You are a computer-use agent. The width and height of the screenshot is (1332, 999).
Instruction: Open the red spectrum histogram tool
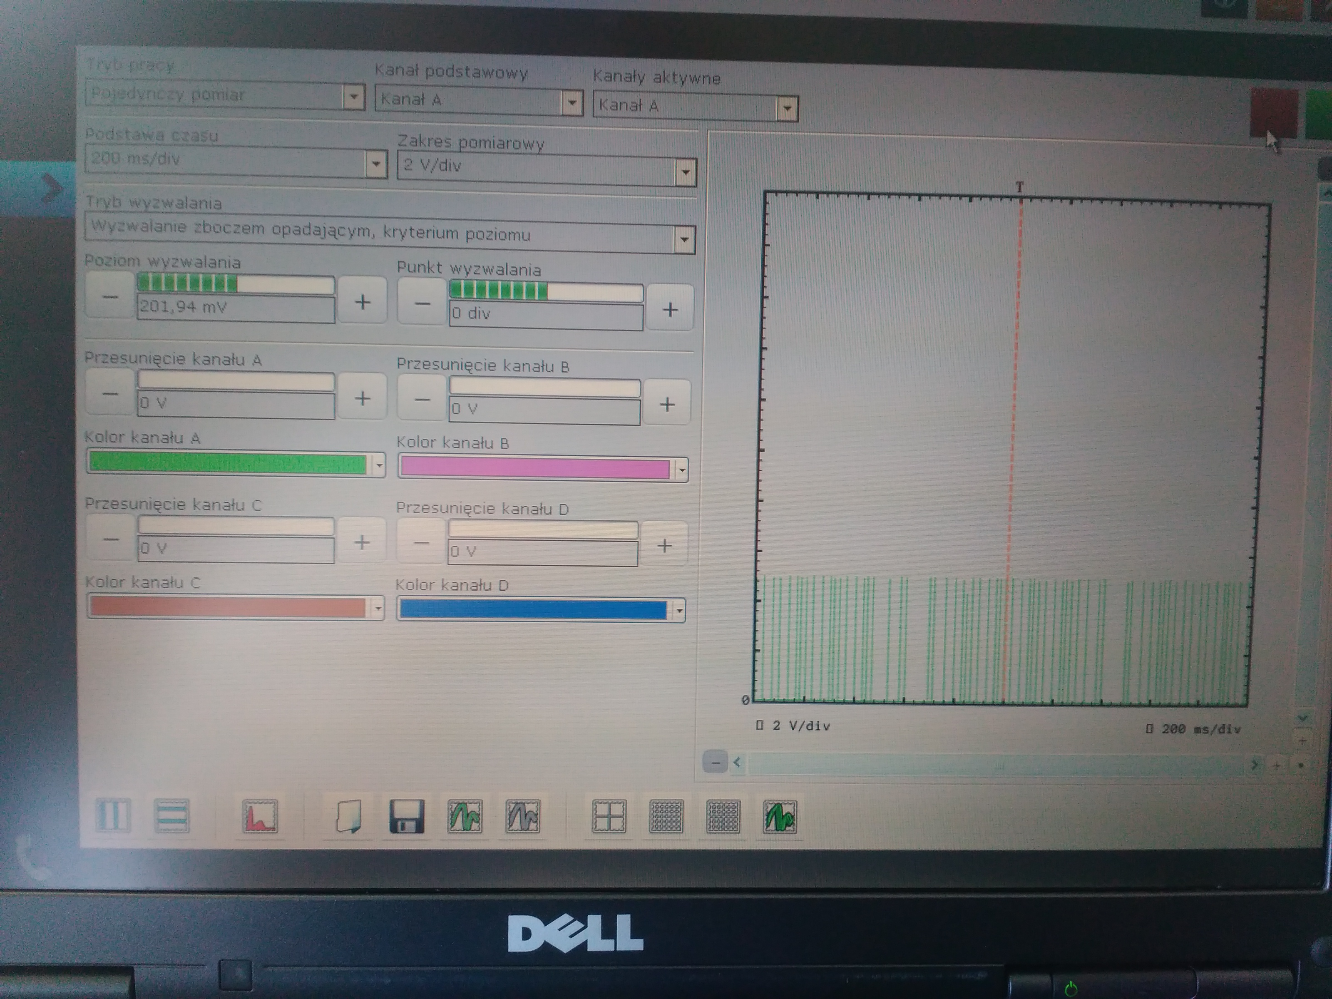tap(260, 816)
